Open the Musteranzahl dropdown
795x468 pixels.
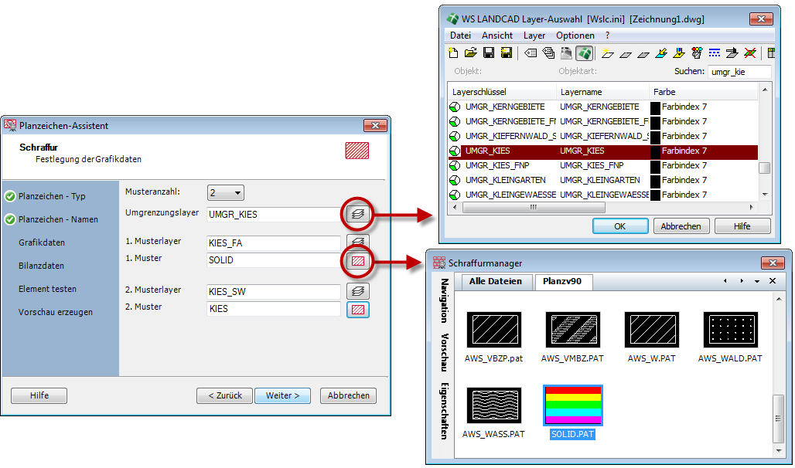[226, 192]
